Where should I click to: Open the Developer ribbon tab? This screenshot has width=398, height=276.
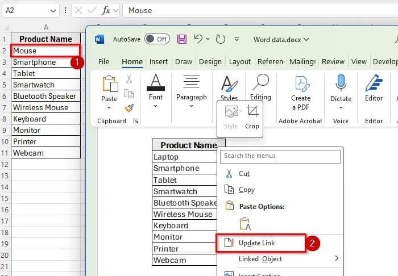coord(385,61)
